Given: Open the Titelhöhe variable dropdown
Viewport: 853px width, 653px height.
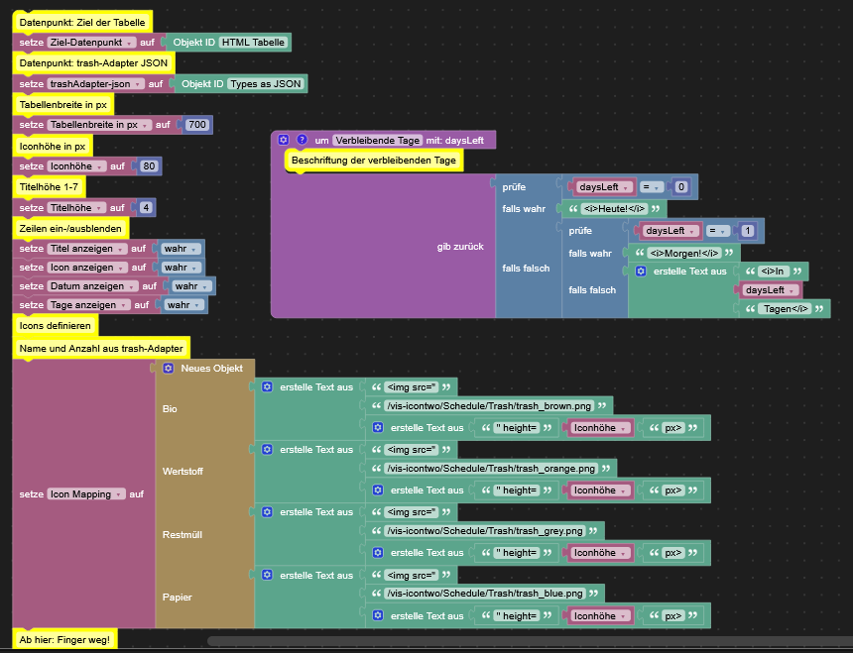Looking at the screenshot, I should (76, 207).
